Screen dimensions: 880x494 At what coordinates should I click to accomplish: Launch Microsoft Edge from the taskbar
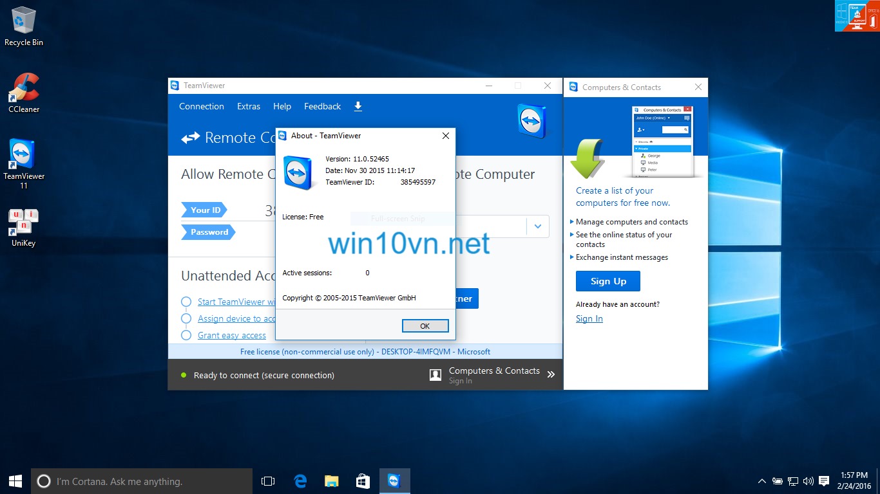[x=300, y=481]
